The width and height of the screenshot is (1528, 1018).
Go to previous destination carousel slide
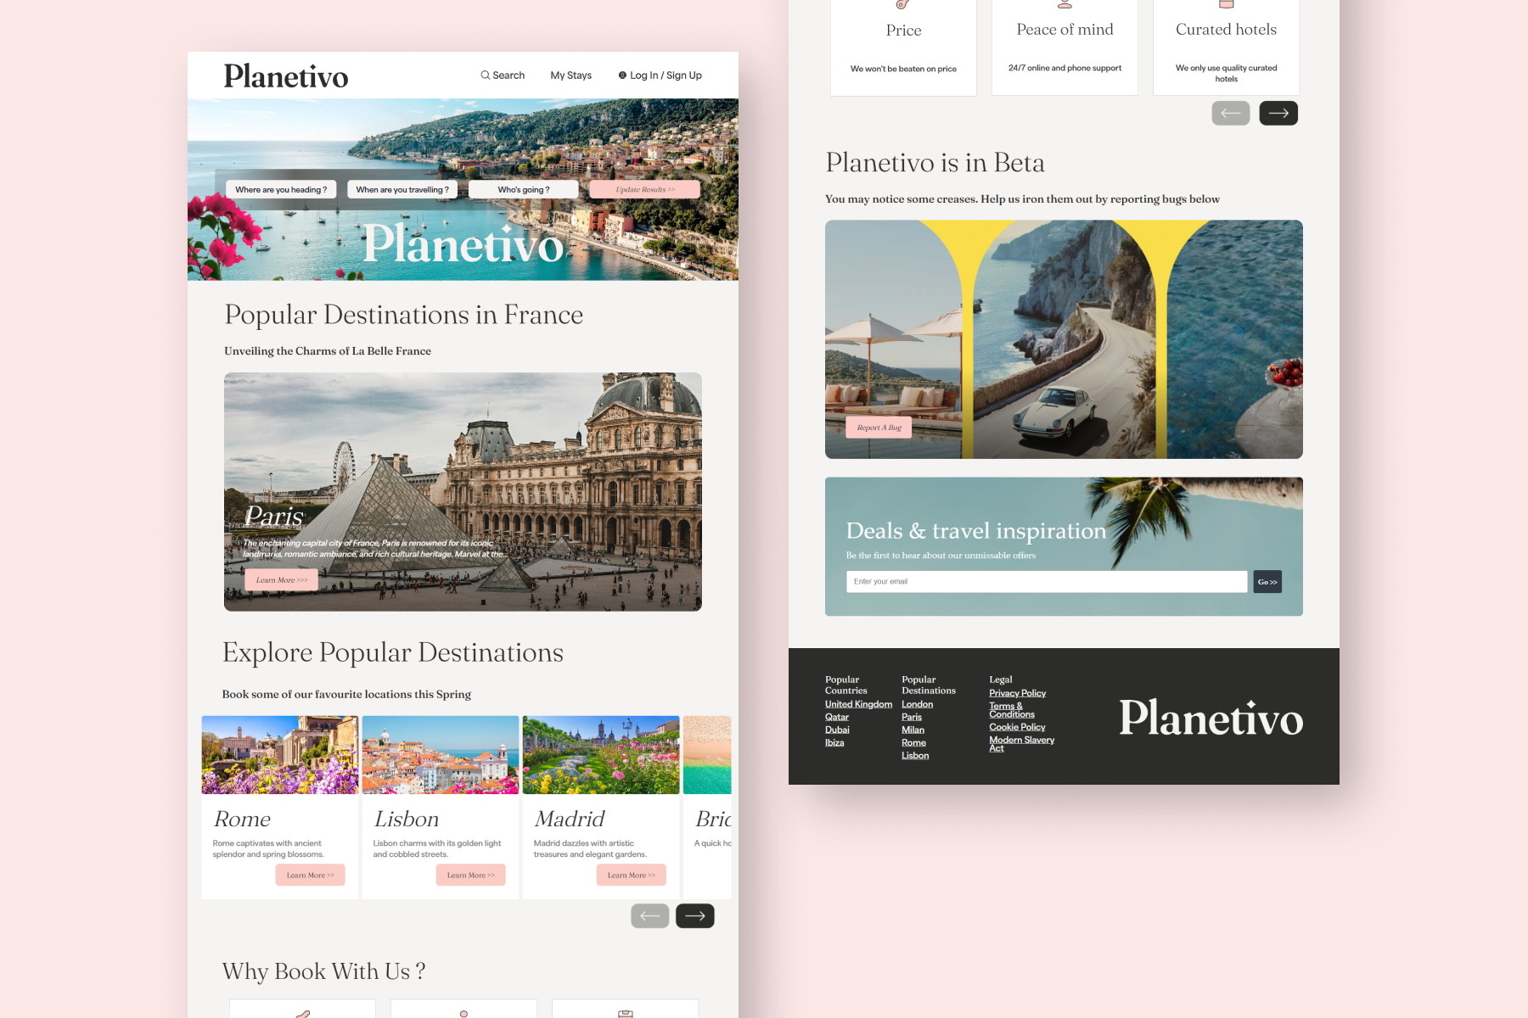649,916
